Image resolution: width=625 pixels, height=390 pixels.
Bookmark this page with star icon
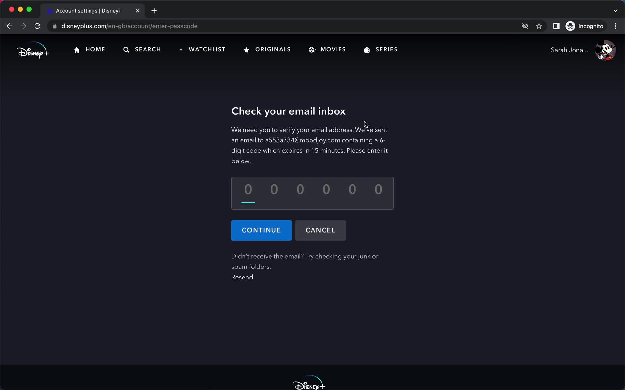539,26
